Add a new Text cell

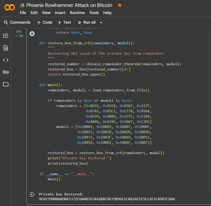[x=64, y=22]
